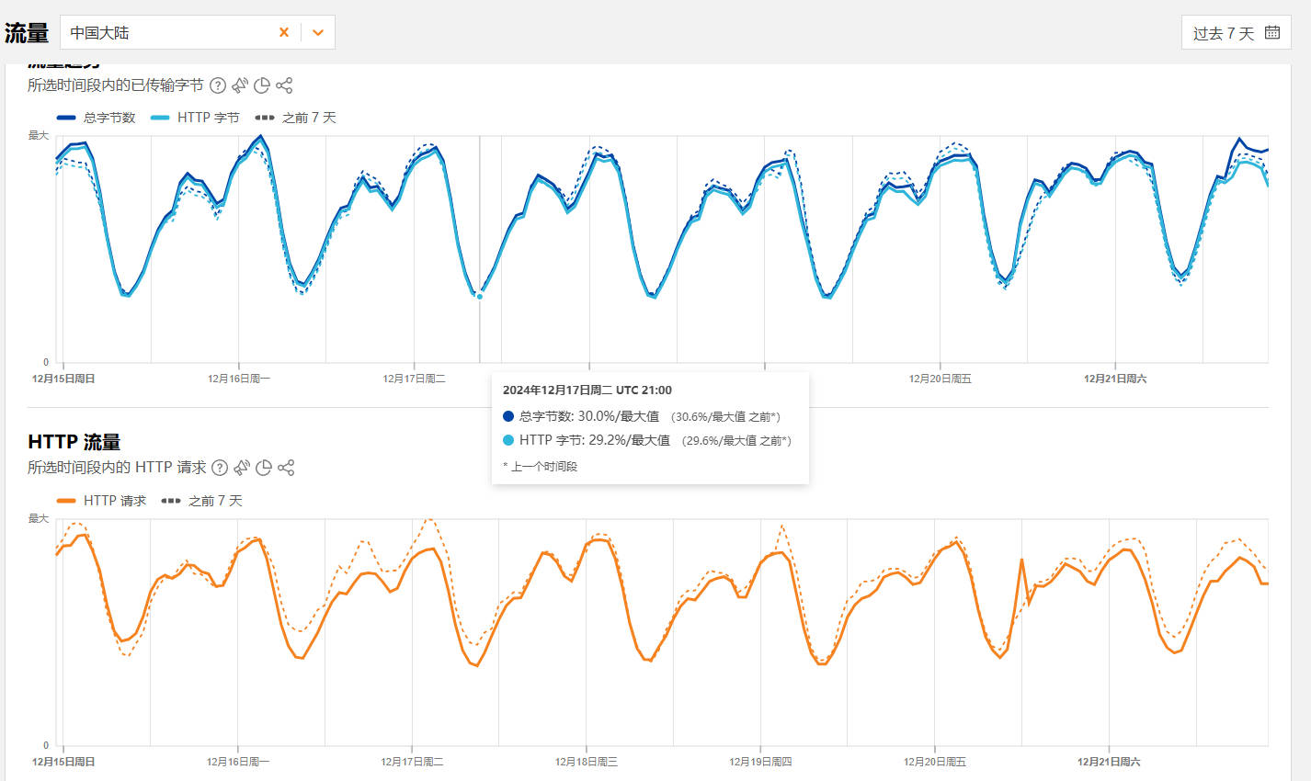Open help icon next to HTTP 请求 description

pyautogui.click(x=220, y=468)
